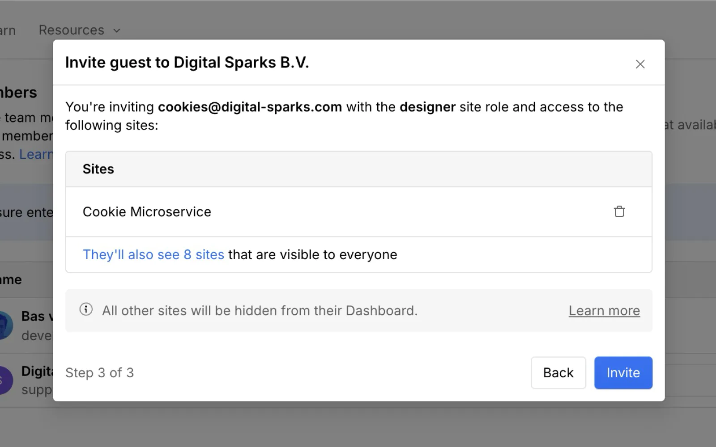Expand the chevron next to Resources

117,30
